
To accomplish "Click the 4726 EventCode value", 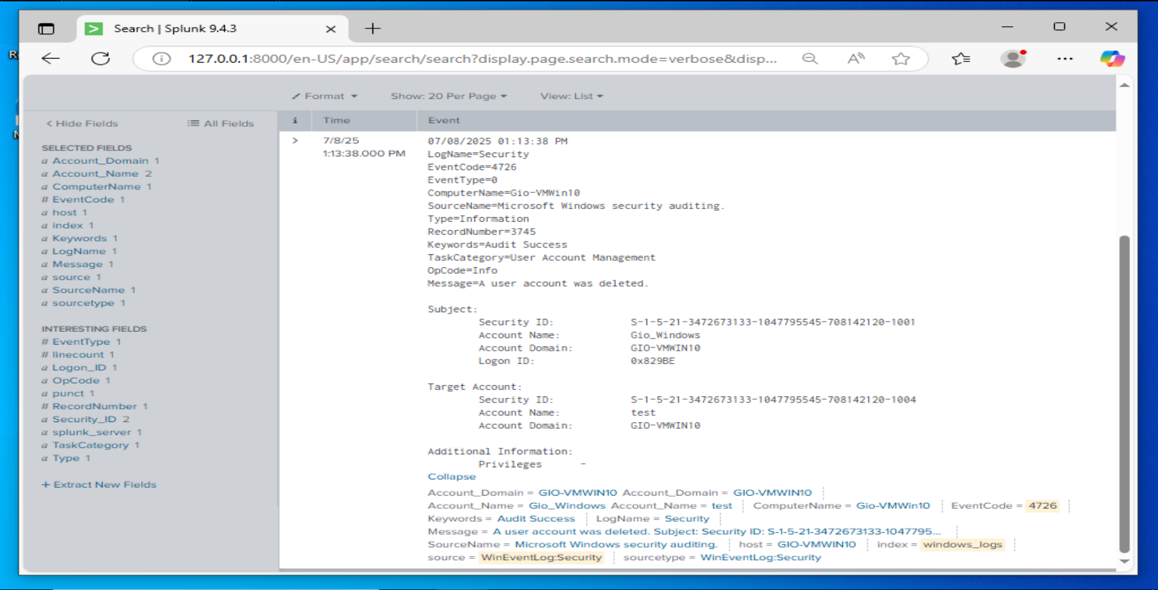I will pyautogui.click(x=1043, y=506).
